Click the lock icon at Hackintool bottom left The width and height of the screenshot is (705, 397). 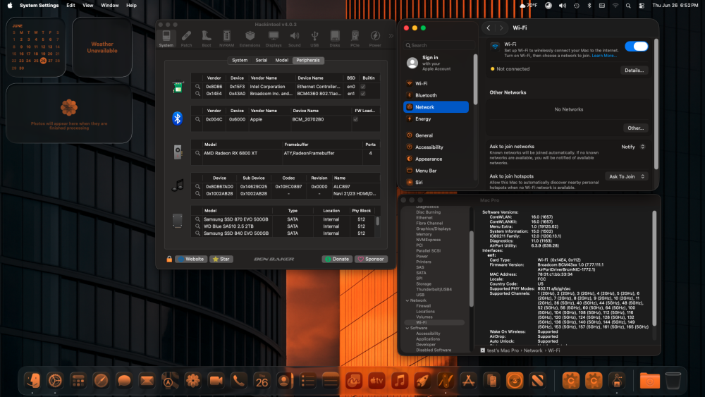[169, 259]
